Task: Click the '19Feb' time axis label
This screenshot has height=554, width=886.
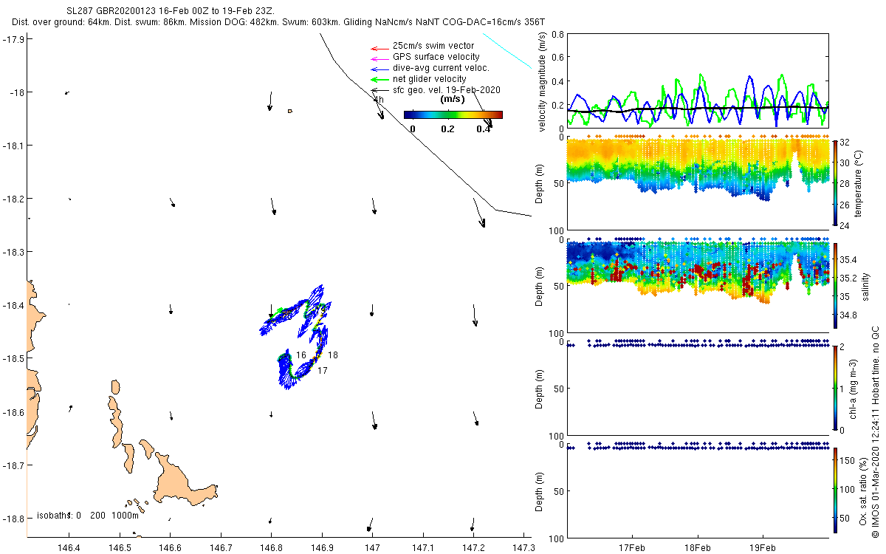Action: coord(763,548)
